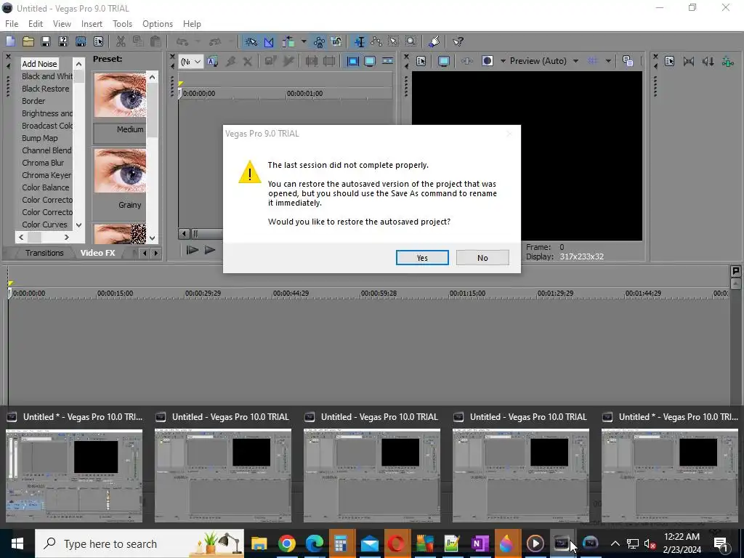Open the Options menu

point(158,24)
